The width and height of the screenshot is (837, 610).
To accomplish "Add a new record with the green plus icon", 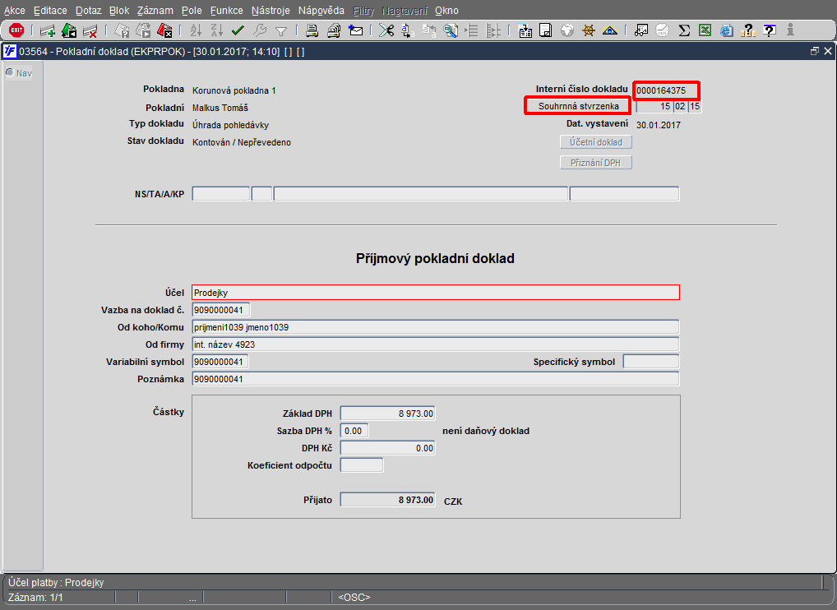I will pos(48,31).
